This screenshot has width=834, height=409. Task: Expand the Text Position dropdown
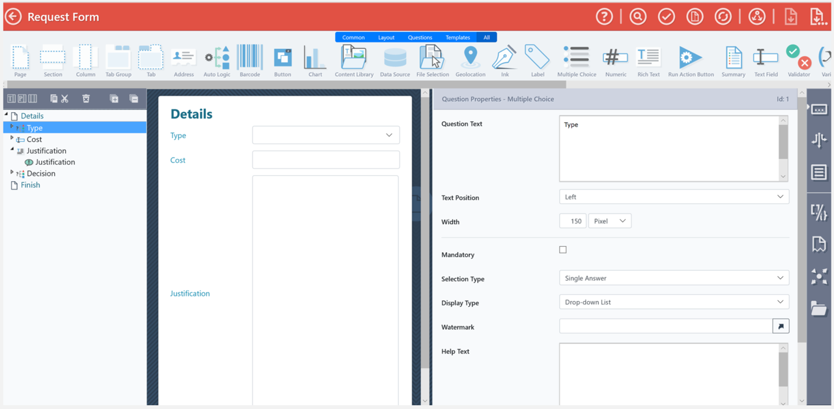674,197
